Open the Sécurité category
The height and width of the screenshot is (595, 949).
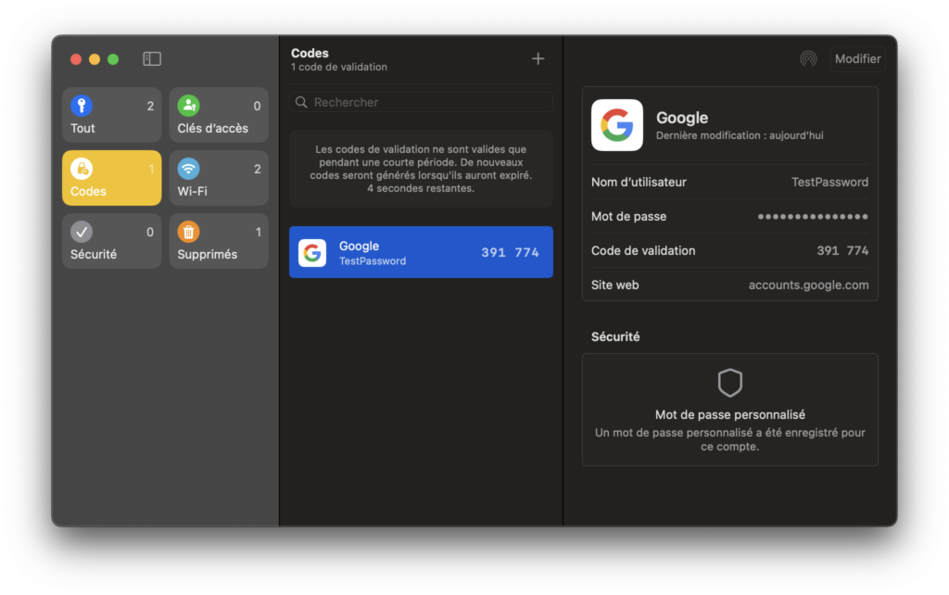pos(112,241)
